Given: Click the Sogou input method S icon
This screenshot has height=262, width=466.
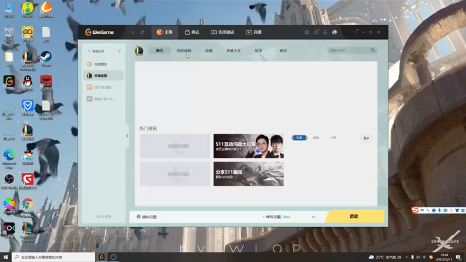Looking at the screenshot, I should tap(415, 210).
